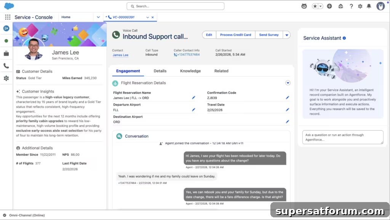Open the Omni-Channel (Online) utility bar item

click(x=24, y=215)
